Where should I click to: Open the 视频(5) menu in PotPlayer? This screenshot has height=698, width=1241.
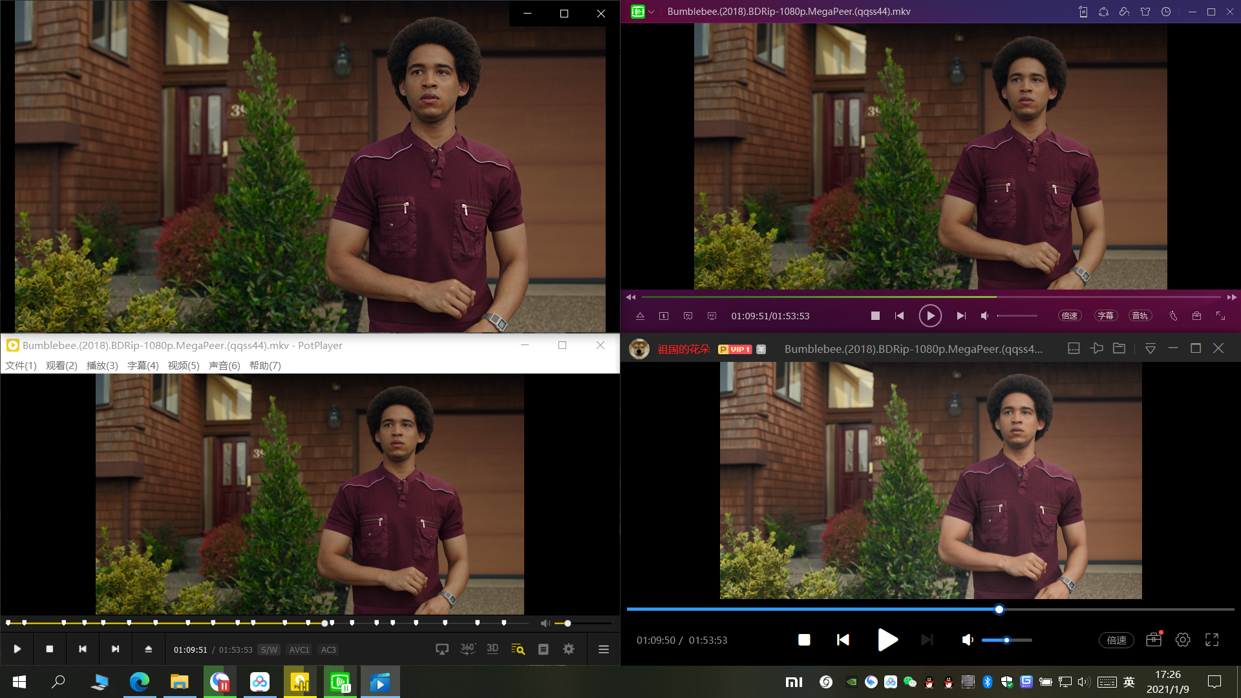[184, 366]
